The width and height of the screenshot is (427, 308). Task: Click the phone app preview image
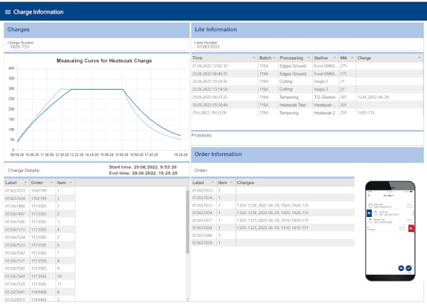(390, 231)
